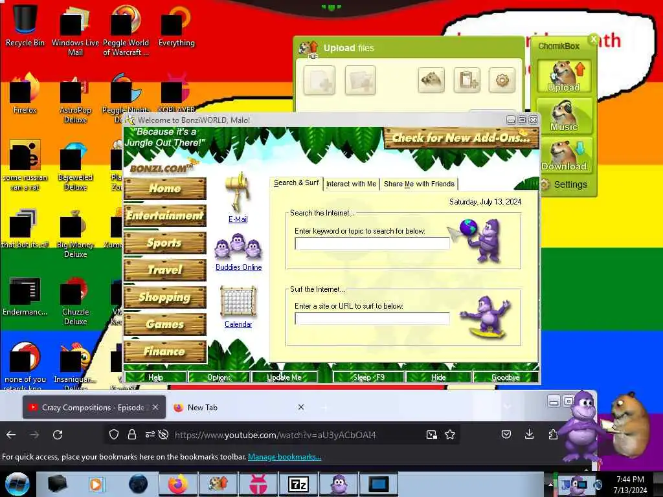Click the add file icon in Upload files
663x497 pixels.
click(319, 80)
